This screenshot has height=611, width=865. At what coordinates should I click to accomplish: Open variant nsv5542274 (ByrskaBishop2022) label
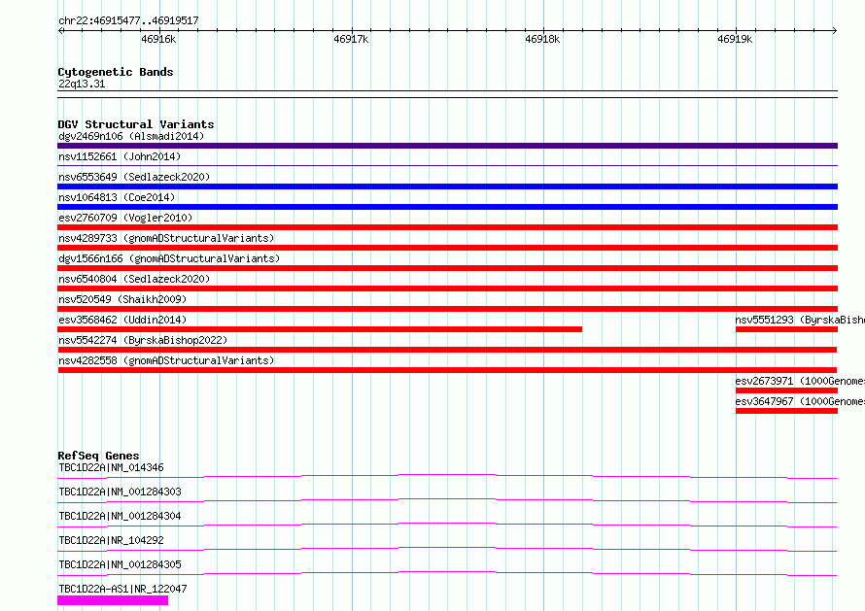click(x=143, y=340)
